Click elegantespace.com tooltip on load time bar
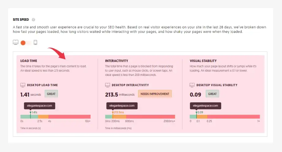 pyautogui.click(x=38, y=106)
